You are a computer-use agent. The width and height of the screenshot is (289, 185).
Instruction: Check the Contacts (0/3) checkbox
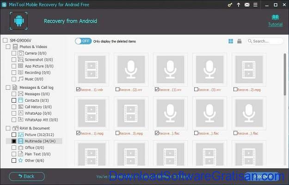pos(14,100)
